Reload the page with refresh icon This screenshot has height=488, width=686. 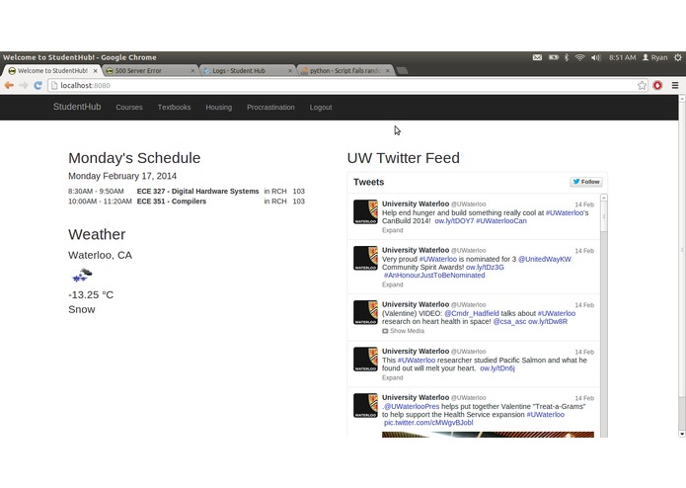(38, 85)
